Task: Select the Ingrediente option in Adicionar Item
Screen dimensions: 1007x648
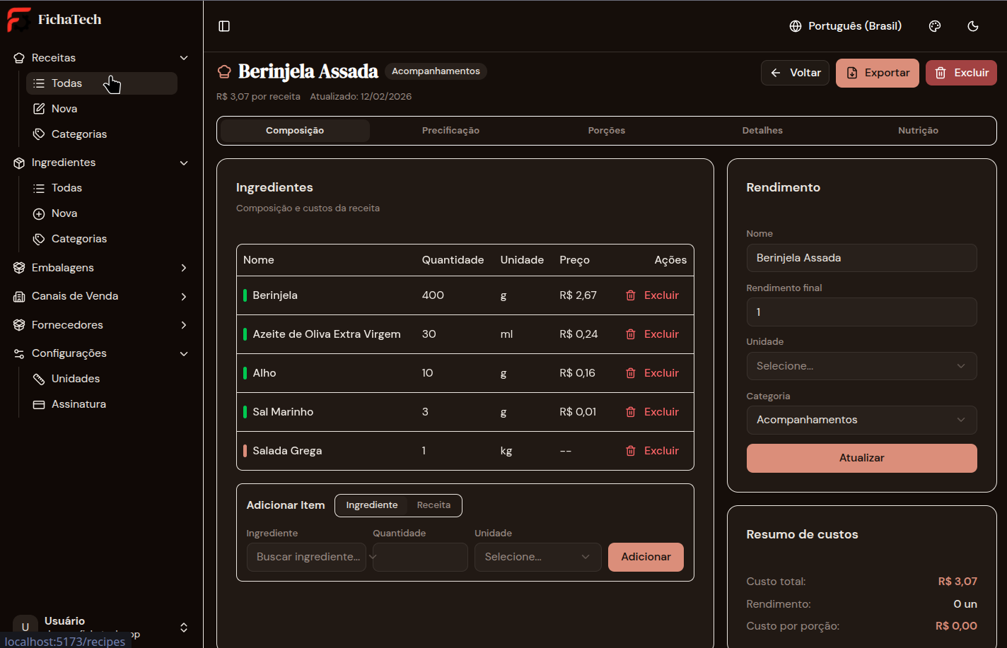Action: (x=371, y=505)
